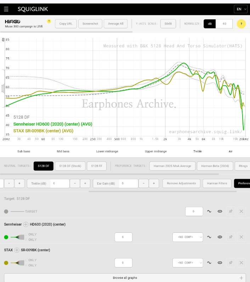This screenshot has width=250, height=282.
Task: Click the Harman Filters button
Action: (x=217, y=184)
